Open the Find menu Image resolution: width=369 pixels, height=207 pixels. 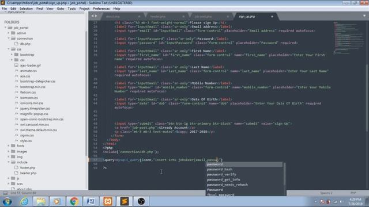tap(39, 9)
